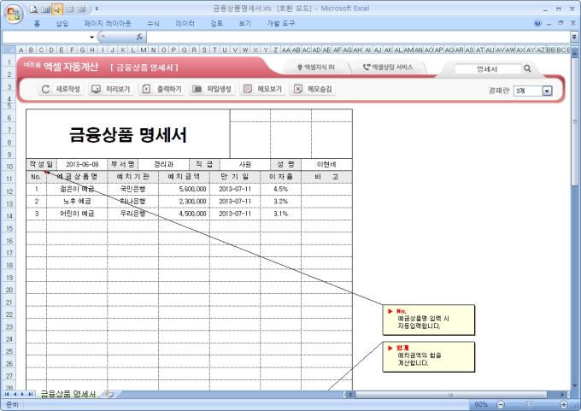Go to last sheet navigation arrow
The width and height of the screenshot is (581, 411).
click(x=31, y=394)
